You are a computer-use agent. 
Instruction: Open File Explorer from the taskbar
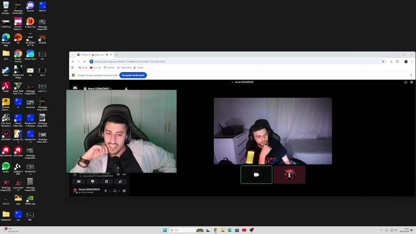click(x=223, y=230)
